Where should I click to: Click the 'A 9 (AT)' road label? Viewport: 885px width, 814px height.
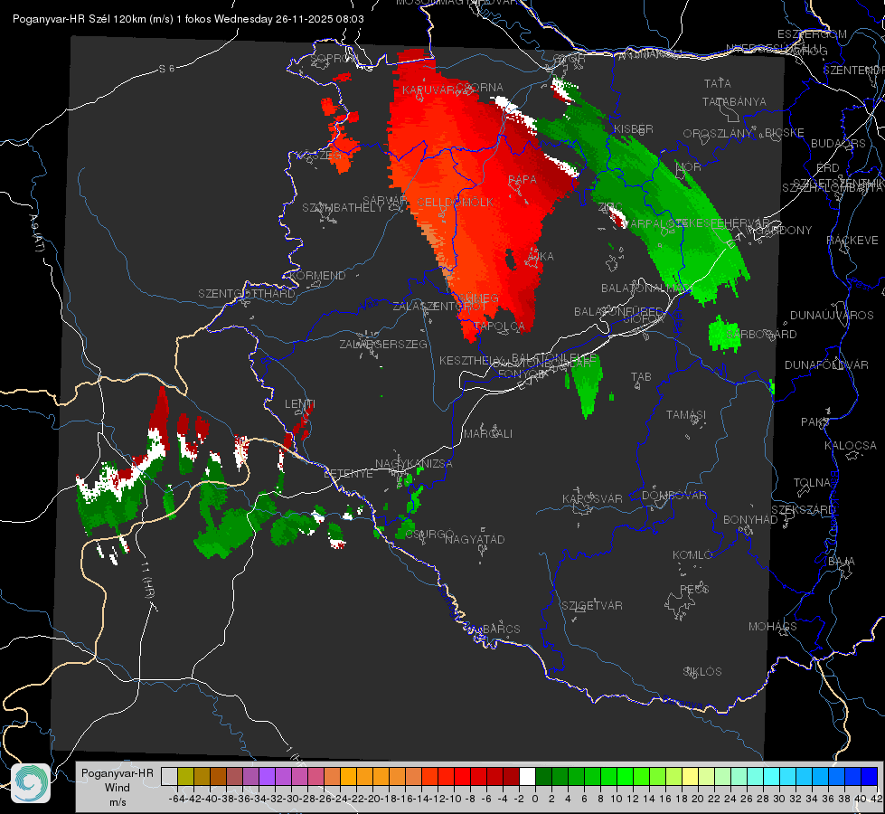coord(37,233)
